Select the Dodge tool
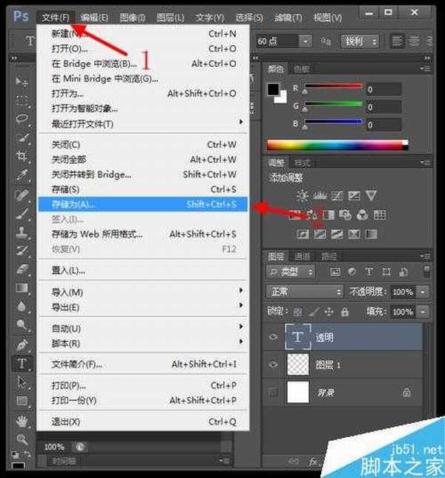 (22, 325)
